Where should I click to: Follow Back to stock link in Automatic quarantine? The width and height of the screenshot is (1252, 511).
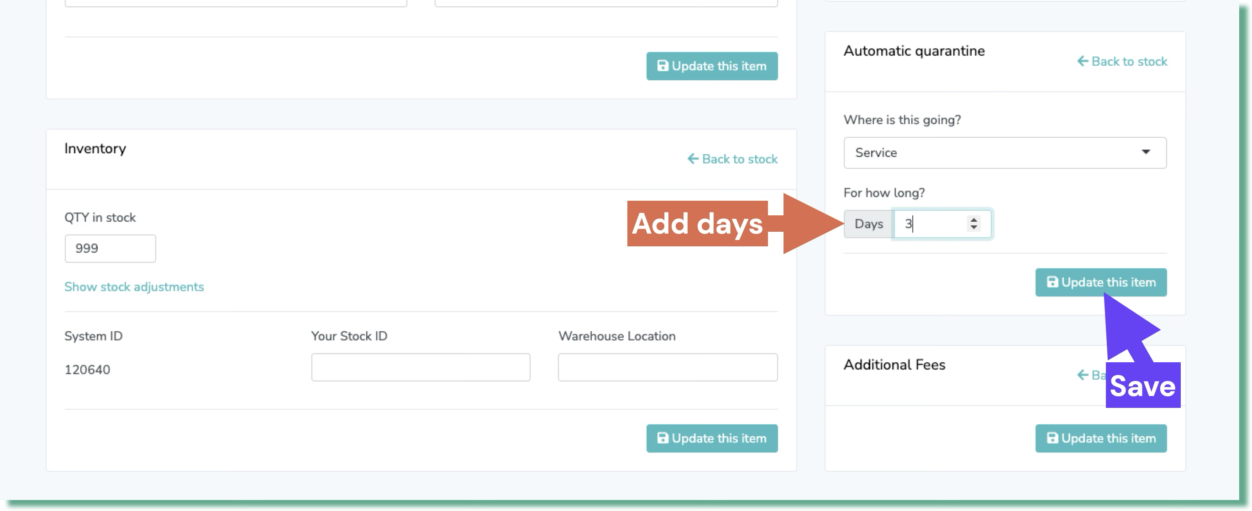(1129, 61)
